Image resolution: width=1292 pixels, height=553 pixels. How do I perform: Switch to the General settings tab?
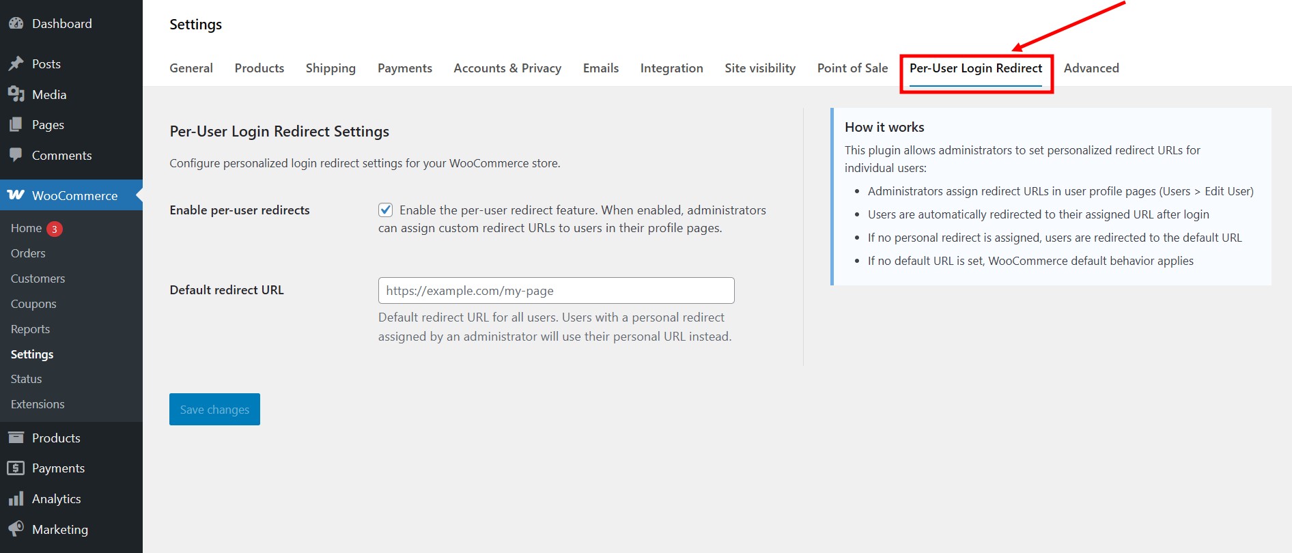pos(191,68)
